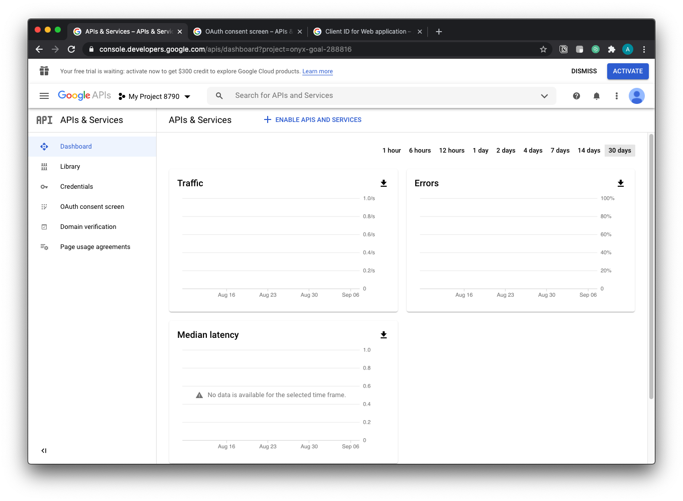
Task: Open the three-dot more options menu
Action: click(x=617, y=96)
